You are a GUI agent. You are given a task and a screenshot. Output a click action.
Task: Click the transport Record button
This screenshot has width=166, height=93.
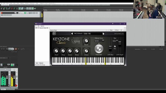click(16, 49)
